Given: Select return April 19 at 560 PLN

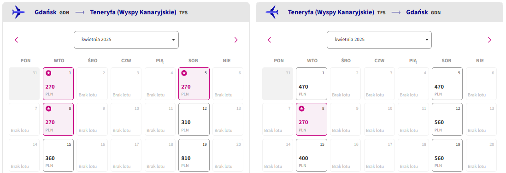Looking at the screenshot, I should 447,155.
